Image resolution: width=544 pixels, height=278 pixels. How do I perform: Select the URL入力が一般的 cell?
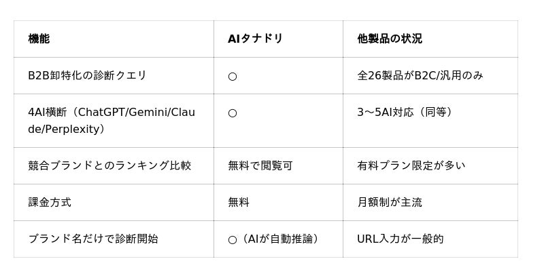400,239
